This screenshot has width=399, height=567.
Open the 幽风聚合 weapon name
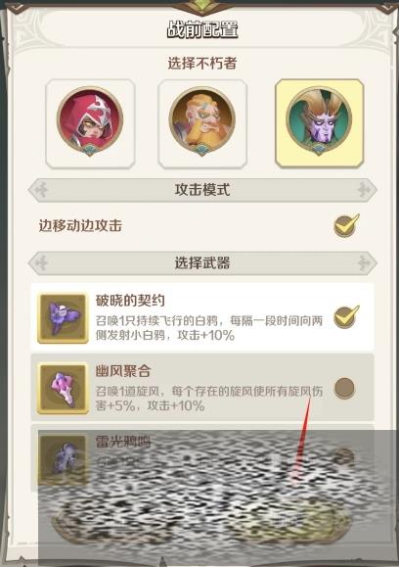[123, 371]
